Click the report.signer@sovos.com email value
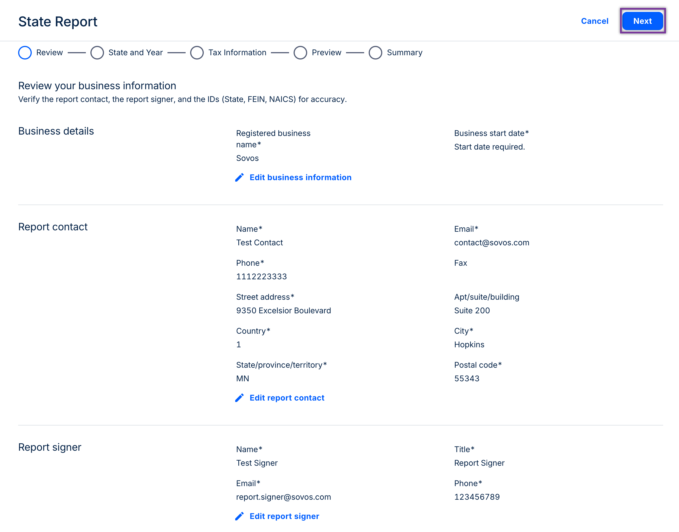 283,497
